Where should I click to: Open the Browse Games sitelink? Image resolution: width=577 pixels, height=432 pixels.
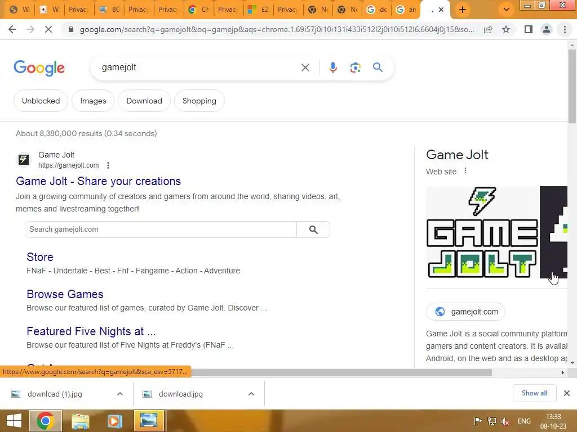pyautogui.click(x=65, y=294)
